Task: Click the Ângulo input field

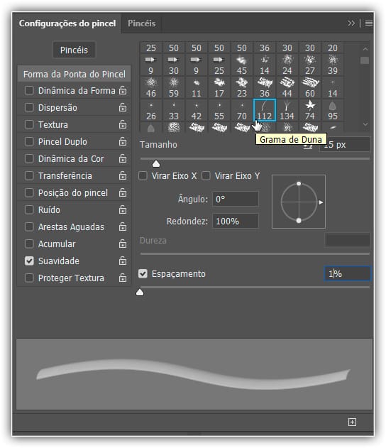Action: tap(236, 199)
